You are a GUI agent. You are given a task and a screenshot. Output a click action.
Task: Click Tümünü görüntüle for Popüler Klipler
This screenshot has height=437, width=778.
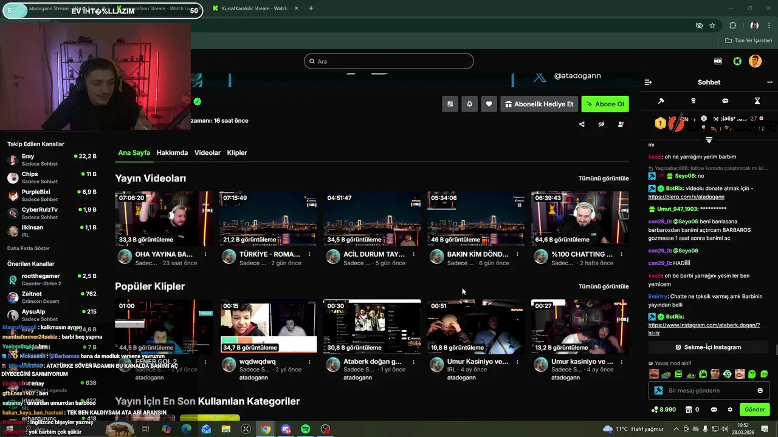604,286
